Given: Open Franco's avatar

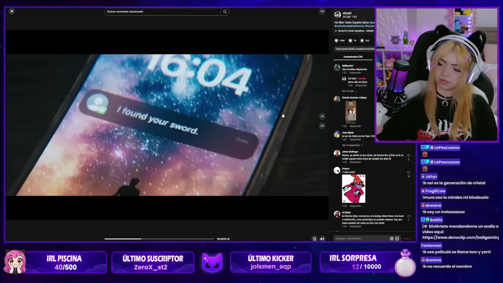Looking at the screenshot, I should (x=337, y=170).
